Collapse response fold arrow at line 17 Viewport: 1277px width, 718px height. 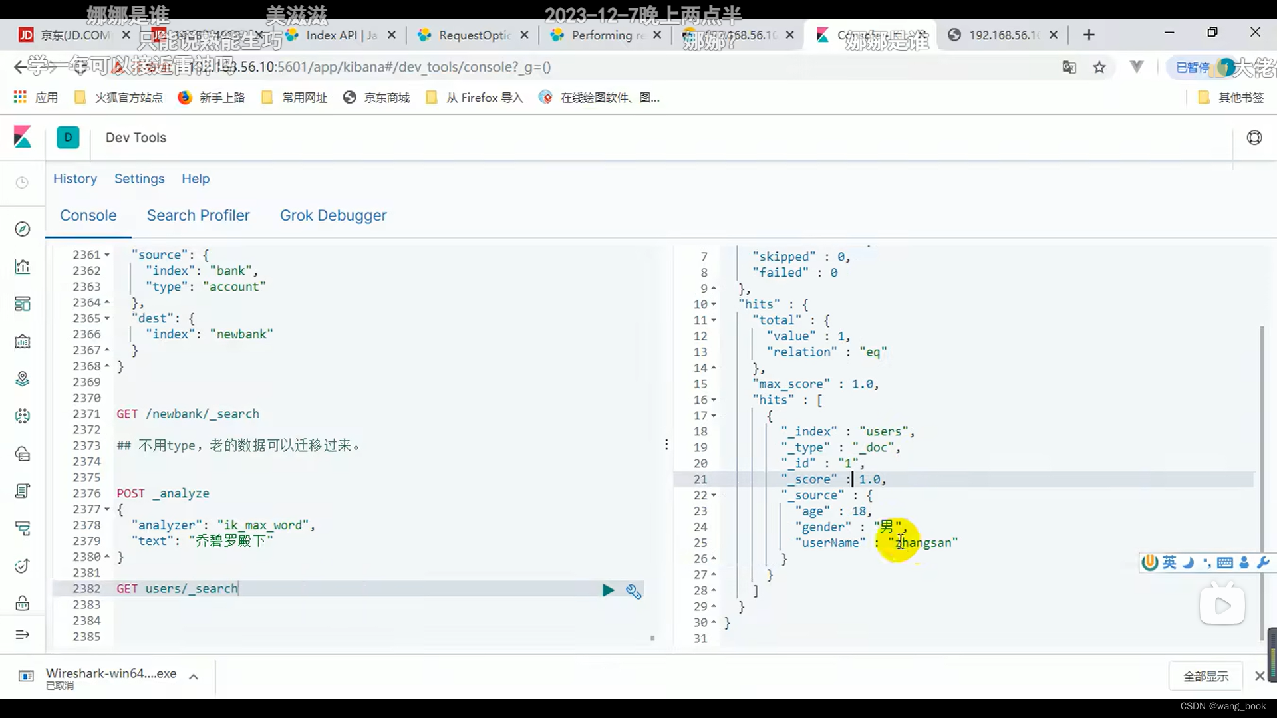[x=714, y=416]
